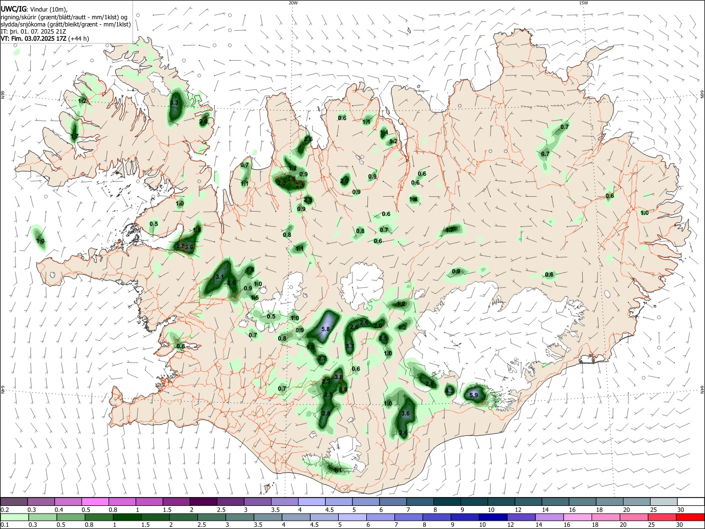
Task: Select the light periwinkle swatch between 4 and 4.5 in snow legend
Action: [312, 502]
